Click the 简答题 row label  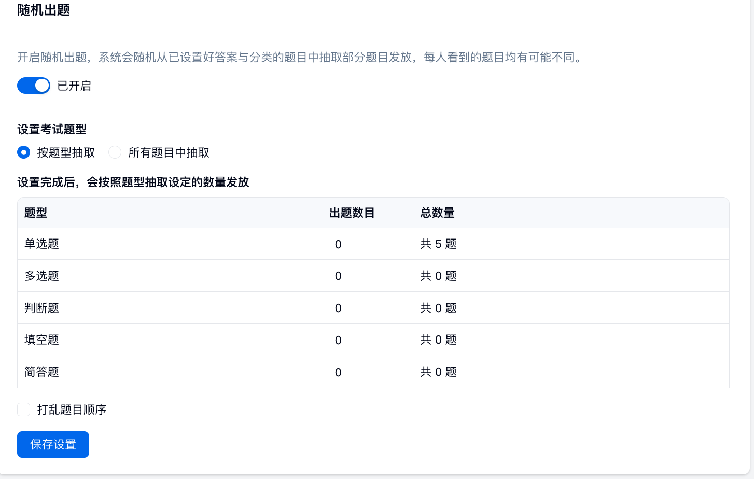pos(42,372)
